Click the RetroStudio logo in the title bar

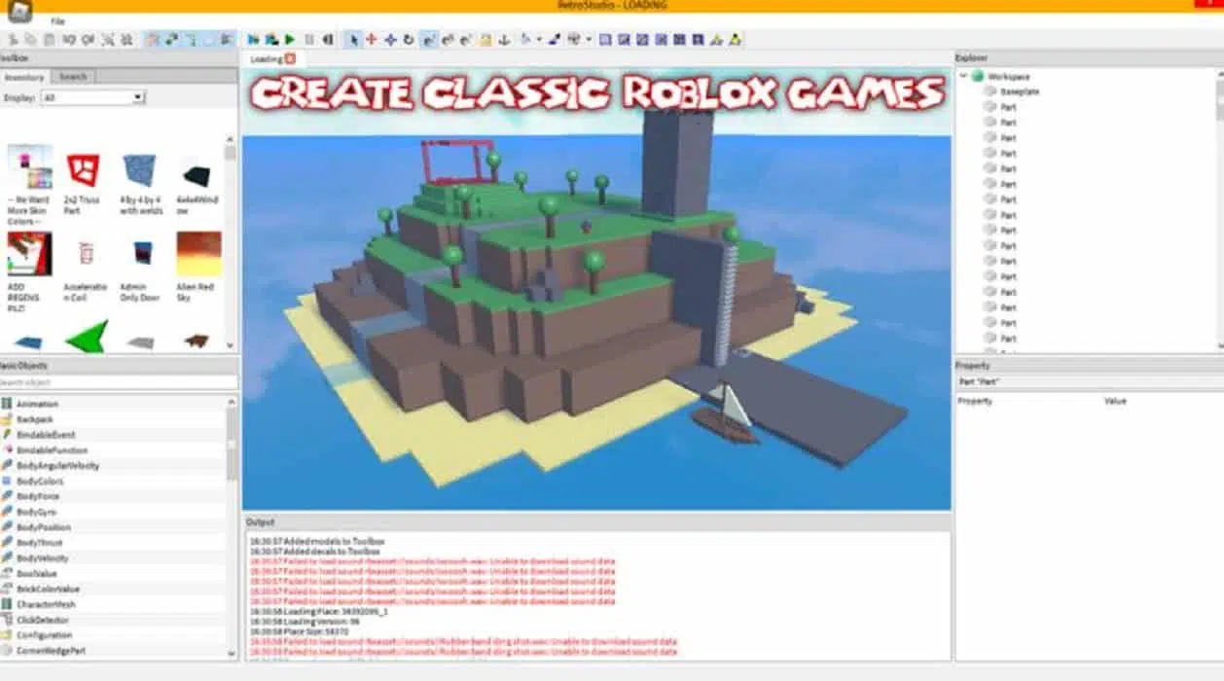(x=18, y=11)
